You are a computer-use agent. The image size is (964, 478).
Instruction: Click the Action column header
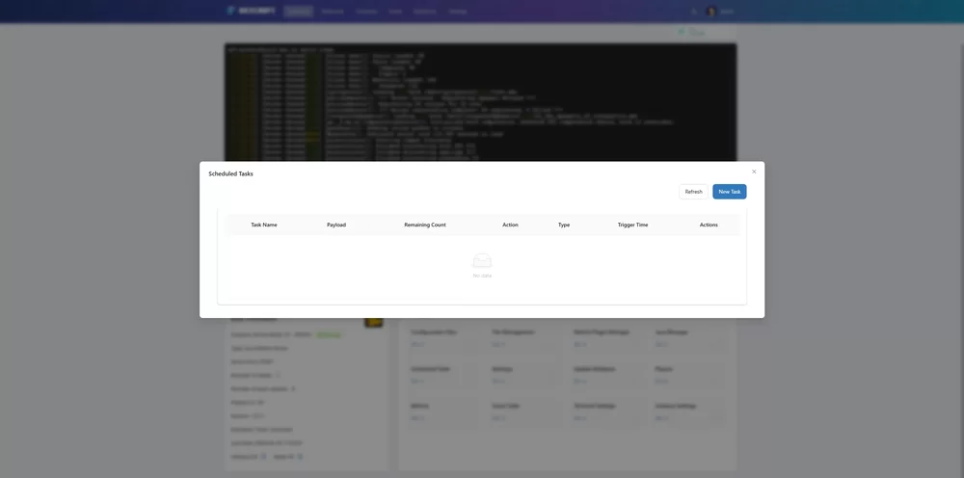510,225
